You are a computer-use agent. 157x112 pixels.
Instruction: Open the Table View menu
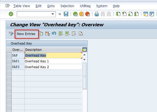point(22,6)
